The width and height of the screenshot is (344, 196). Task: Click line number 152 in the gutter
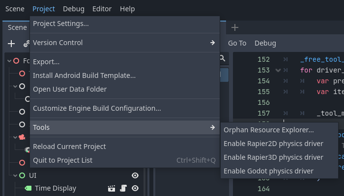click(263, 59)
